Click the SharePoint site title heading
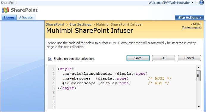 coord(24,10)
